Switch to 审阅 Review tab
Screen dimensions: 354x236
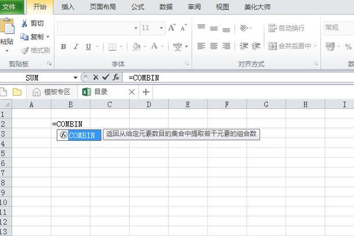tap(194, 7)
